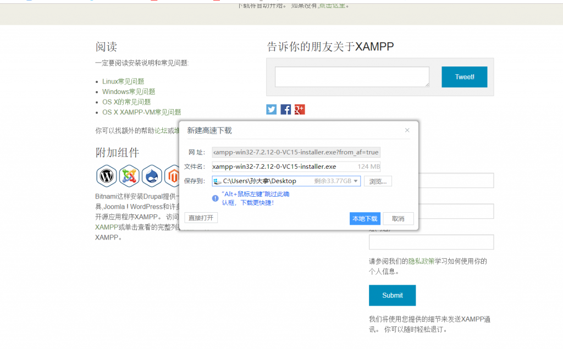Open the 隐私政策 link

pos(422,262)
